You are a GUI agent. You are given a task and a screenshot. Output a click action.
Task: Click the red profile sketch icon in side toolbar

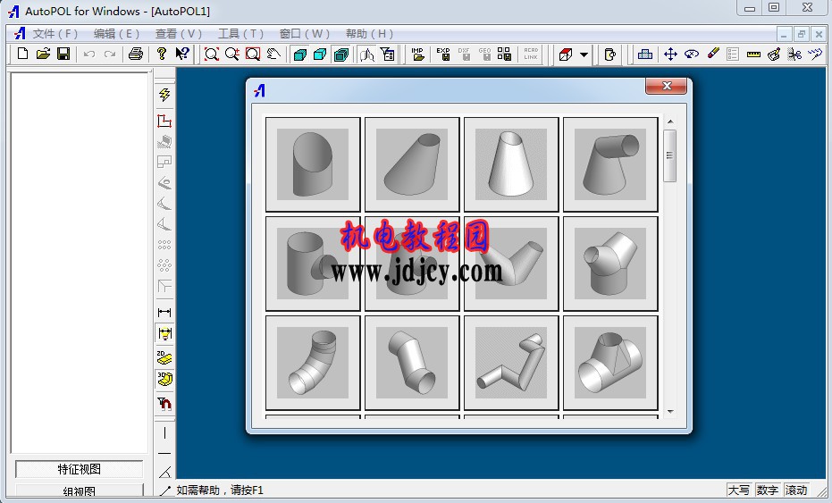click(164, 121)
